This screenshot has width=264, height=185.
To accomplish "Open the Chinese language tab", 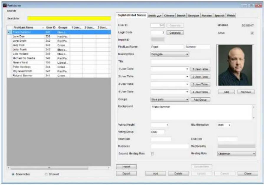I will click(x=169, y=16).
